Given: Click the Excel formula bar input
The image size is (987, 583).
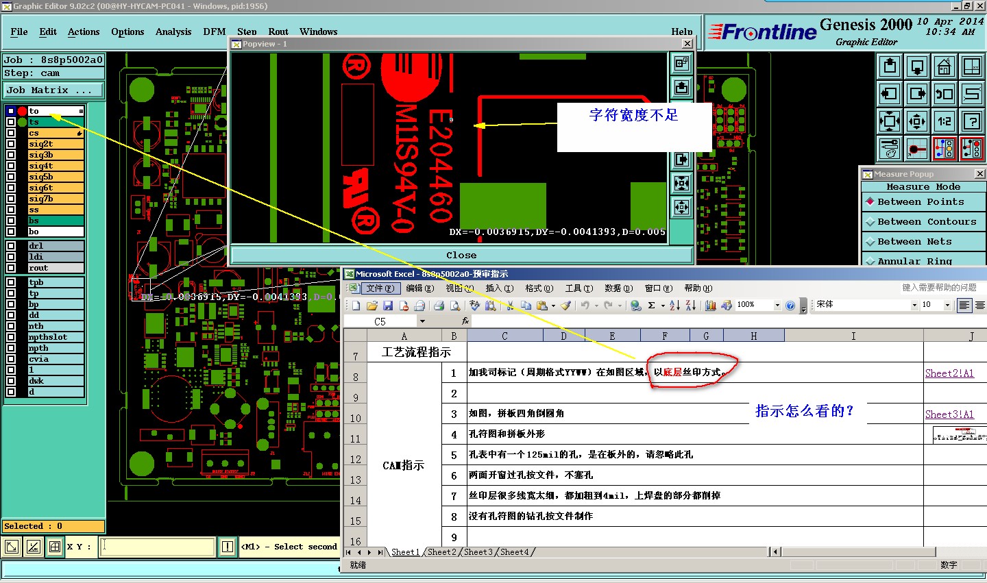Looking at the screenshot, I should pos(729,321).
